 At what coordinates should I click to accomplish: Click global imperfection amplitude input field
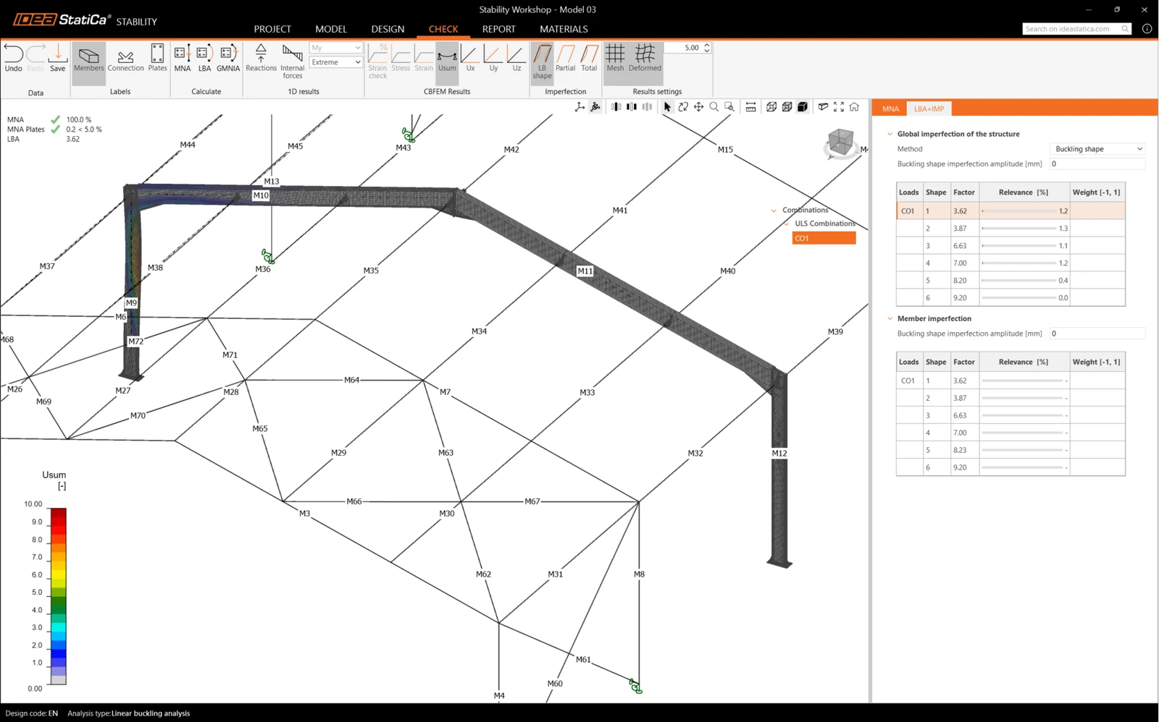click(x=1097, y=164)
